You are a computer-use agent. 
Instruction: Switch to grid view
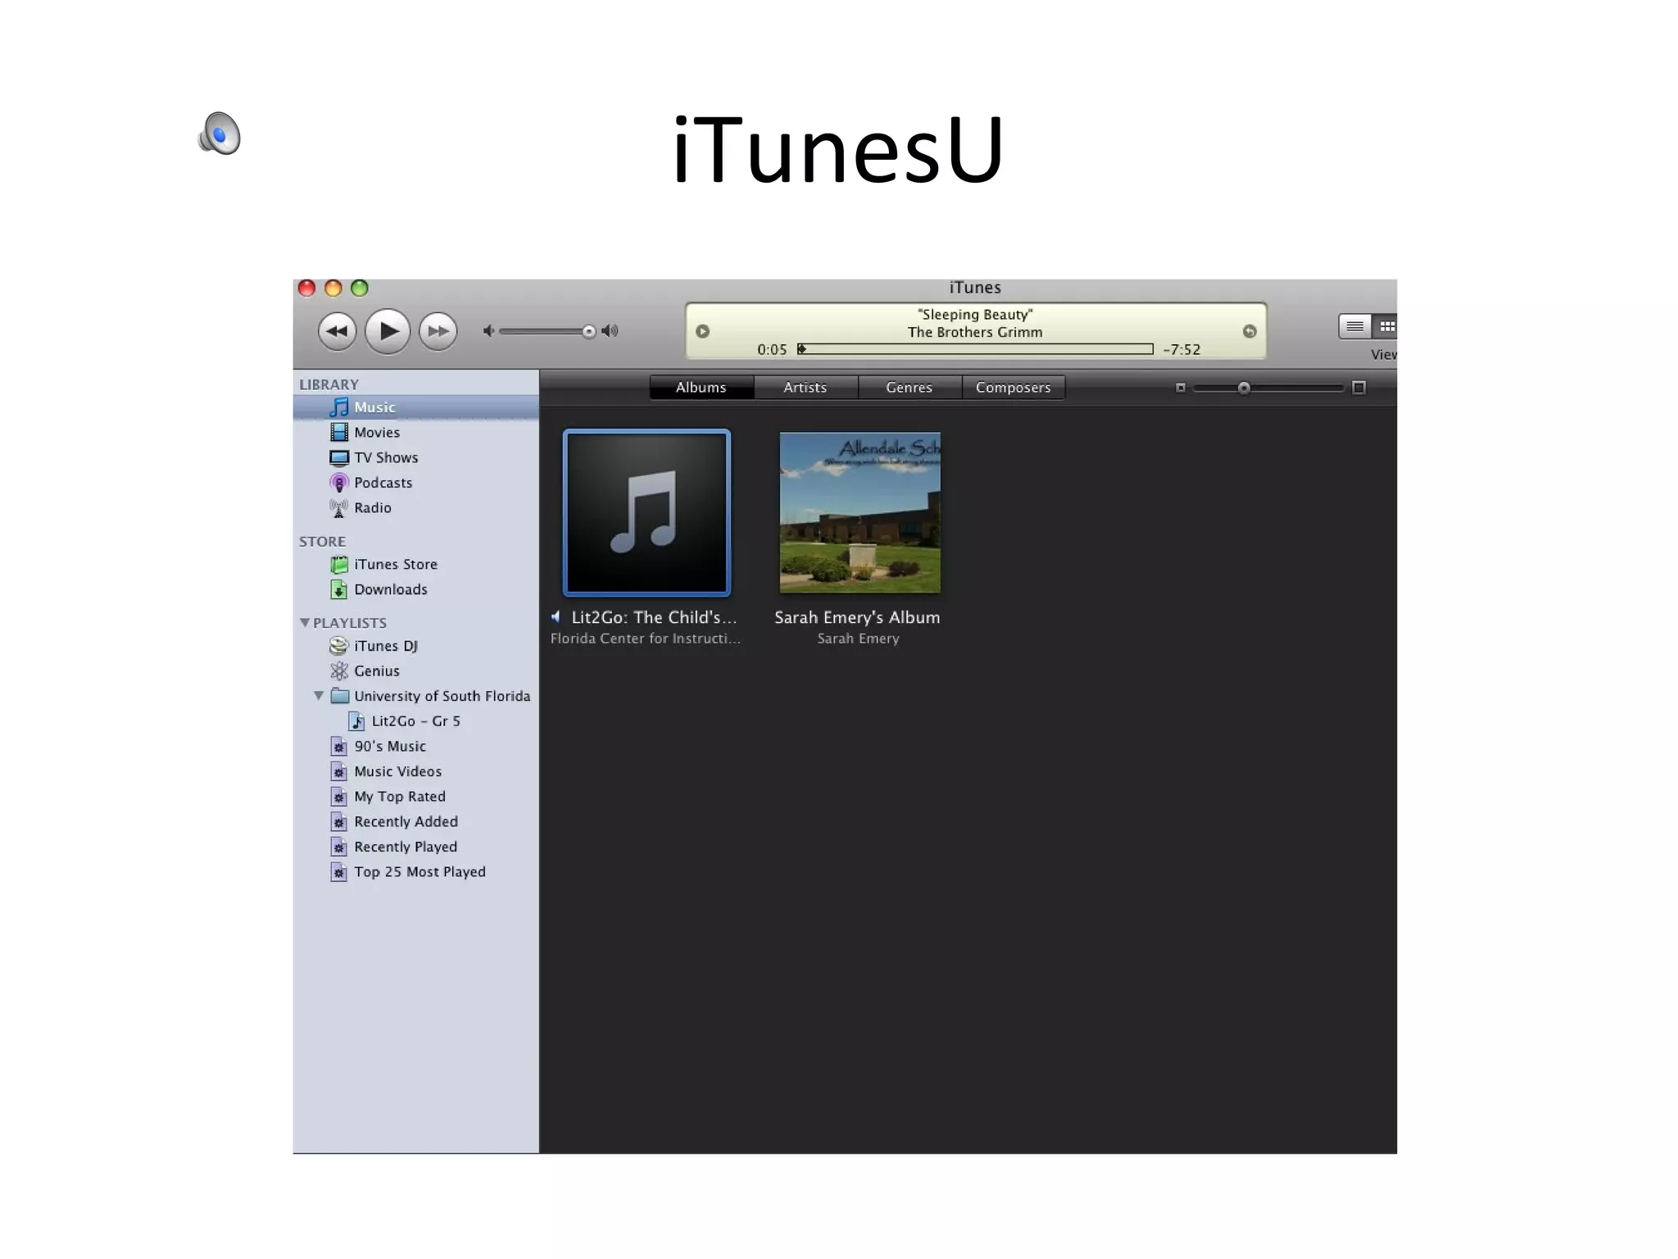click(x=1385, y=326)
